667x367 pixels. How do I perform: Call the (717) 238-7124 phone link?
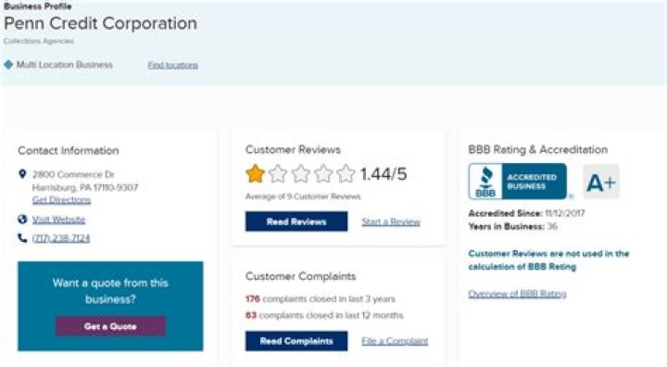click(x=61, y=238)
